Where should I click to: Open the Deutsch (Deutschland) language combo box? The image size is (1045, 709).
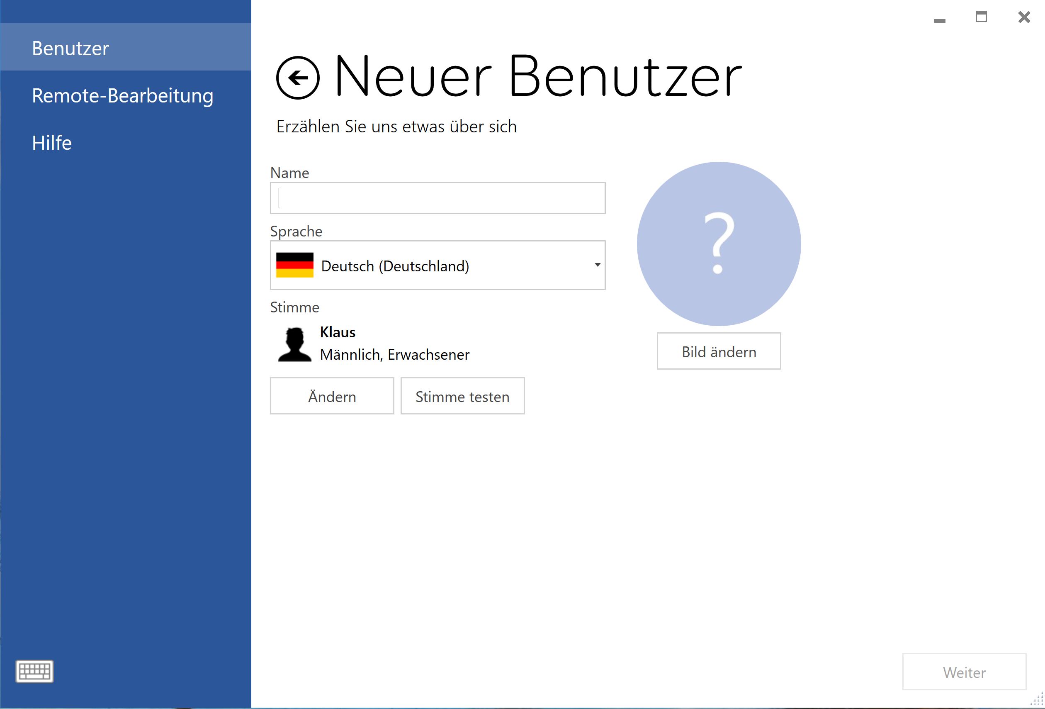[x=437, y=266]
